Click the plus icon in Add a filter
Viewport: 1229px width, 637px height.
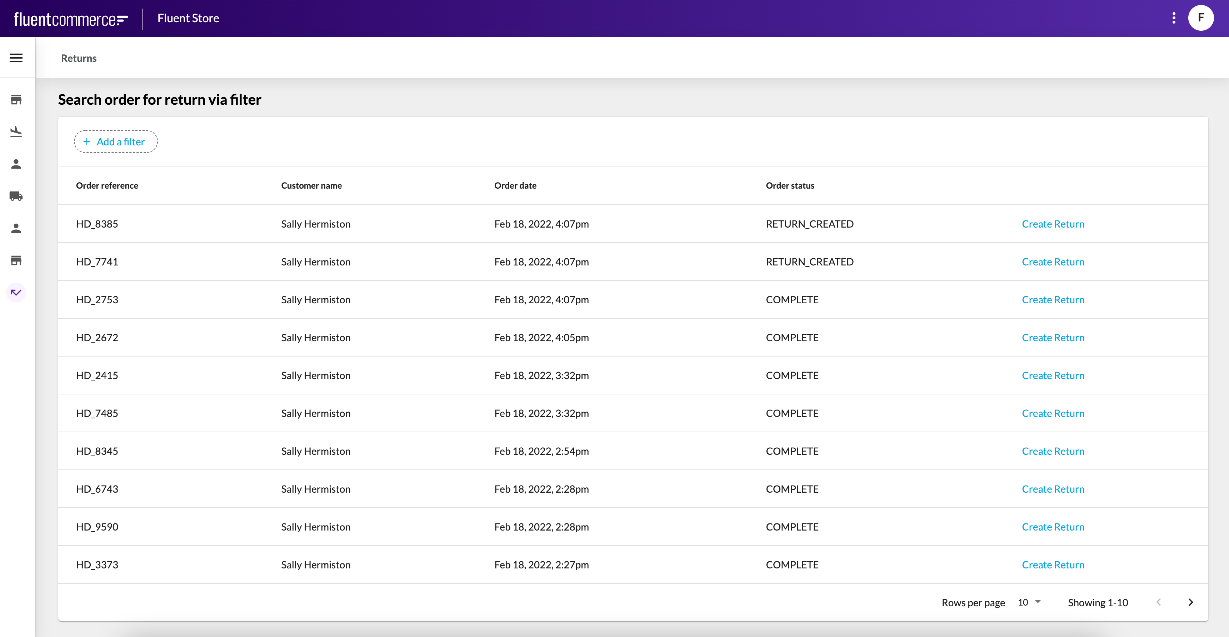point(87,142)
